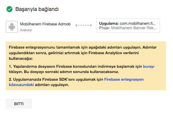Click the dotted line between app and project
Image resolution: width=173 pixels, height=114 pixels.
coord(84,25)
